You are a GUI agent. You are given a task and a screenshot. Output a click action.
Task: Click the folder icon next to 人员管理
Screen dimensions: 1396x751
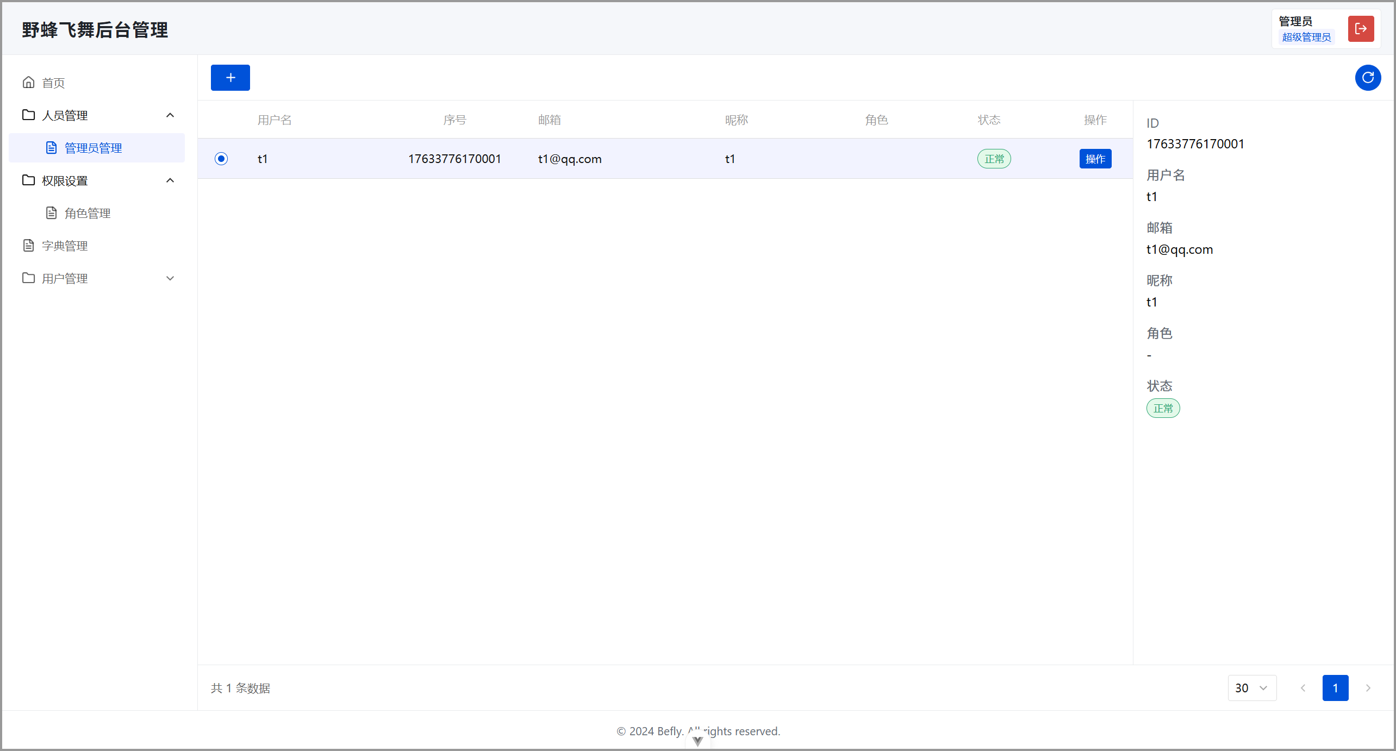[29, 115]
